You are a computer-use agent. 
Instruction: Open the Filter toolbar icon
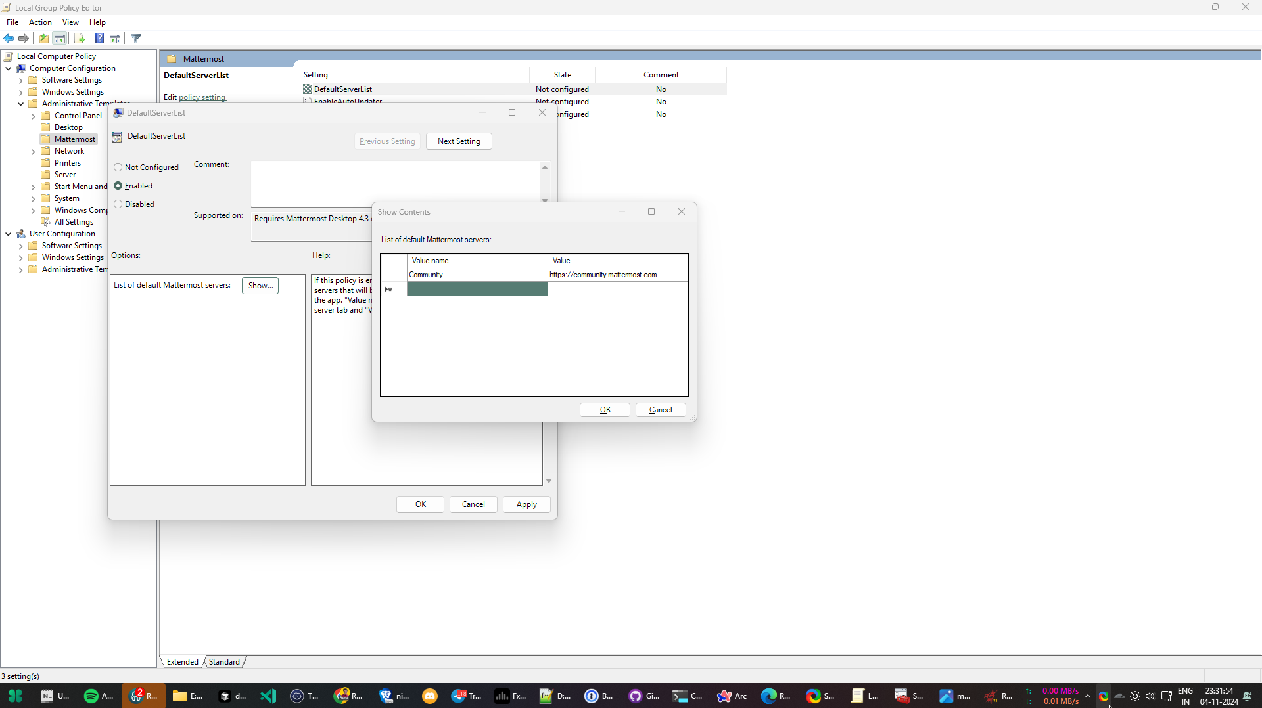point(135,38)
